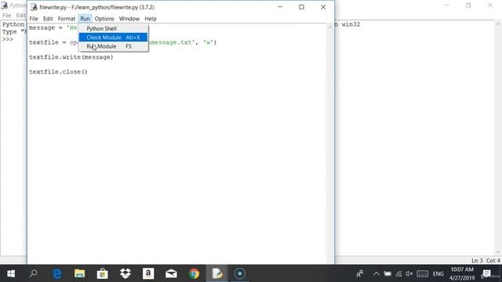Open the Edit menu in filewrite.py editor

[x=48, y=19]
